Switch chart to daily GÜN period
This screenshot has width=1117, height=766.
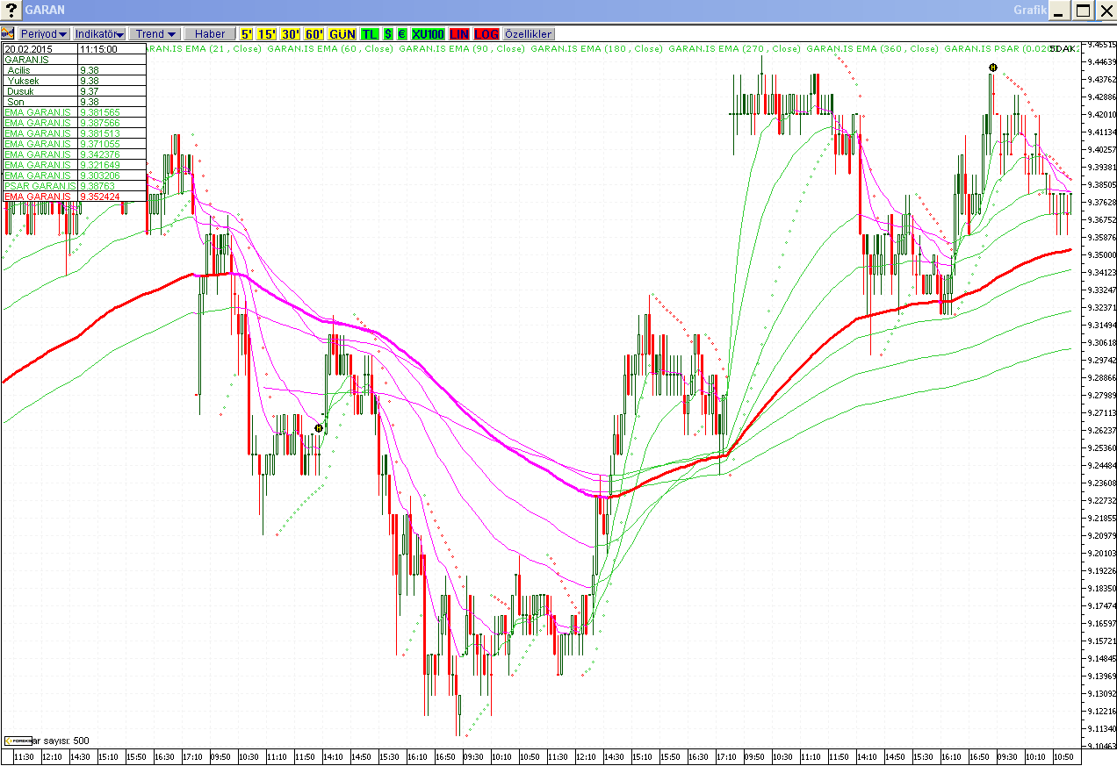(342, 33)
